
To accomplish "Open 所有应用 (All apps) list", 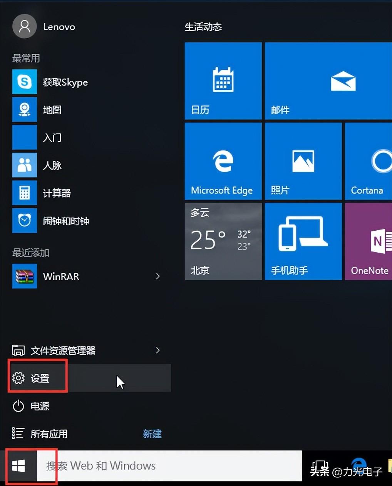I will pos(49,434).
